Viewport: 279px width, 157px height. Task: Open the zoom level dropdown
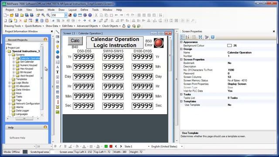click(x=66, y=15)
